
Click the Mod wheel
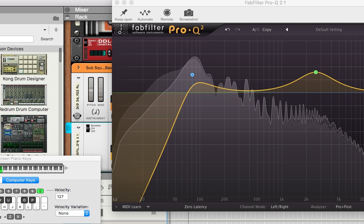pos(101,90)
